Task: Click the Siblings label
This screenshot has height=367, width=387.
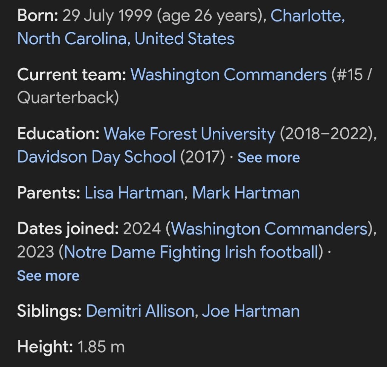Action: coord(49,311)
